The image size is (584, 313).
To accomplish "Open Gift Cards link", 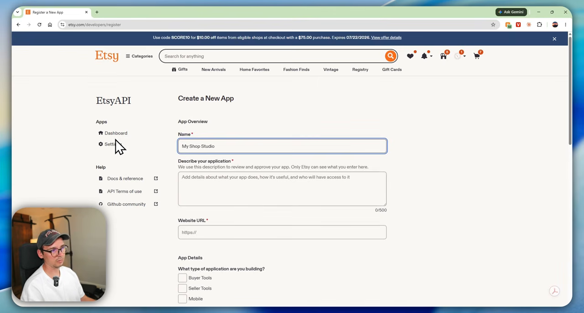I will coord(392,70).
